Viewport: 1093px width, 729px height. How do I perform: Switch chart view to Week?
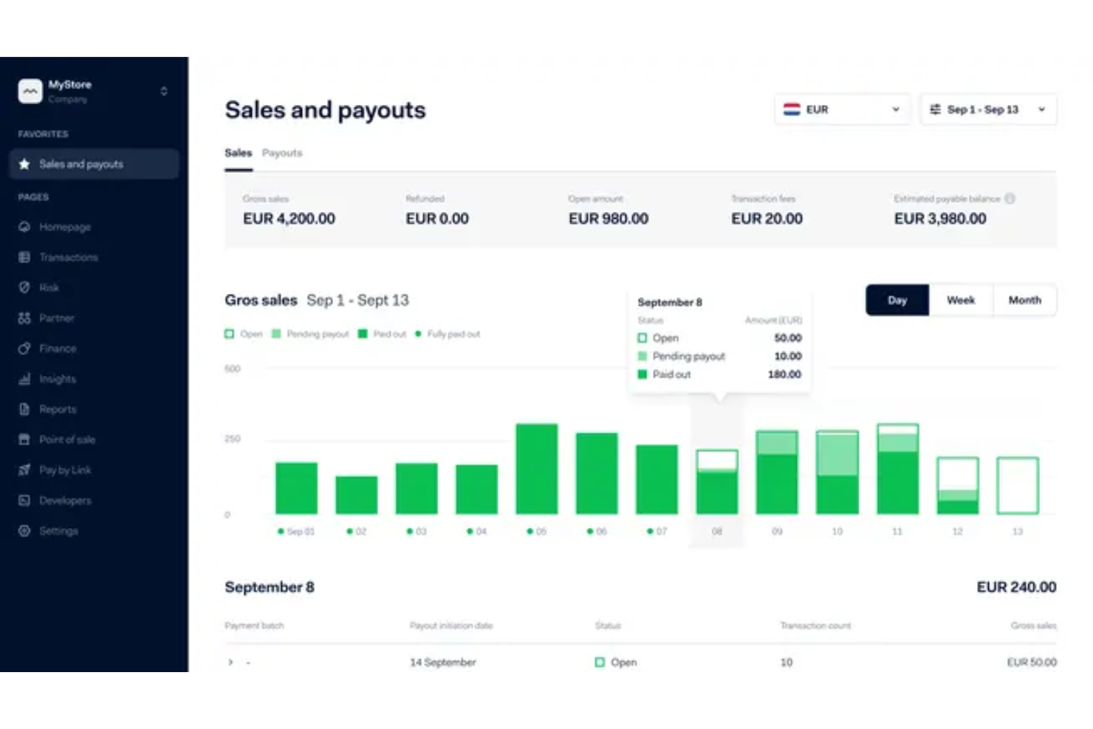[x=960, y=300]
